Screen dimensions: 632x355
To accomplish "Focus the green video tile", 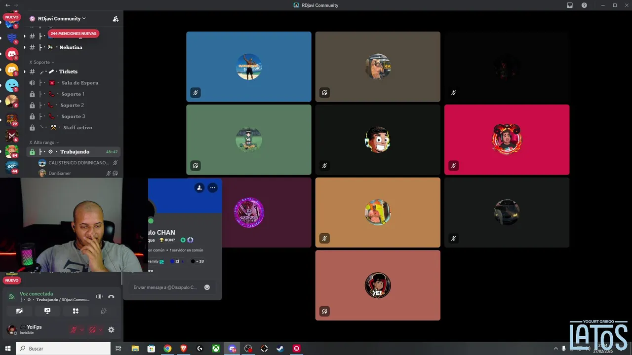I will (x=249, y=140).
